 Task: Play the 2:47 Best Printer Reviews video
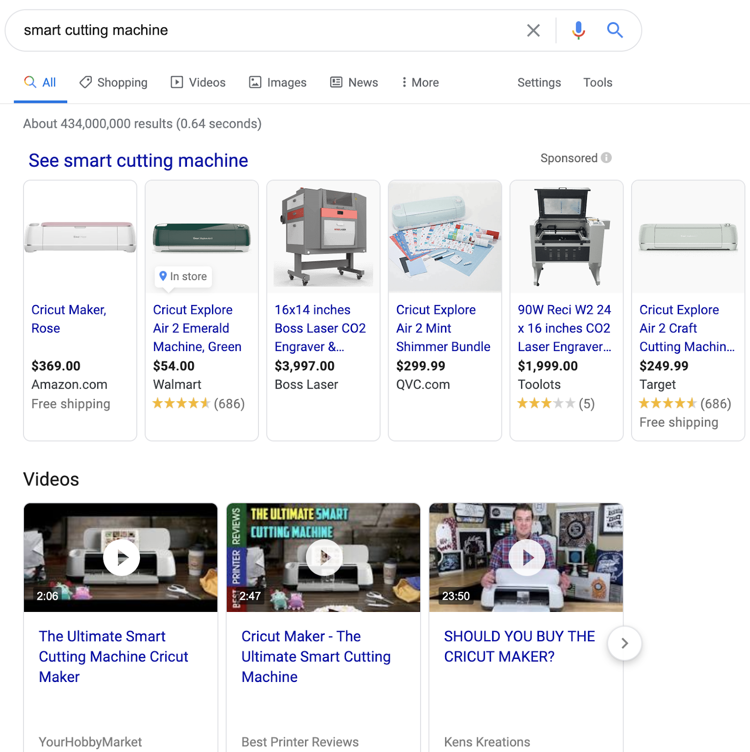(x=323, y=557)
